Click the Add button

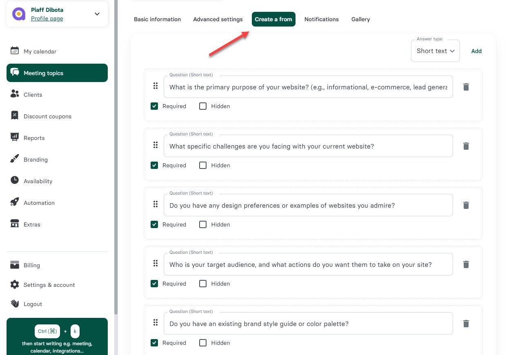pos(476,51)
